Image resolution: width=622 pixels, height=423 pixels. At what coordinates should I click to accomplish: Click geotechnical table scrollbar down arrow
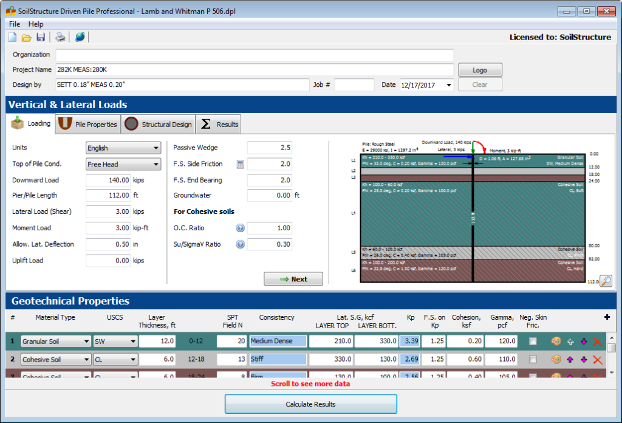[x=611, y=373]
